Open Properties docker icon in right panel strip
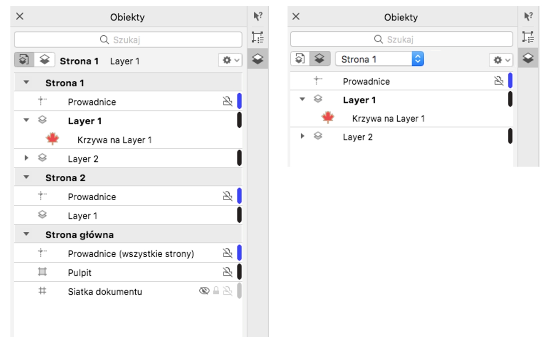 pos(528,37)
